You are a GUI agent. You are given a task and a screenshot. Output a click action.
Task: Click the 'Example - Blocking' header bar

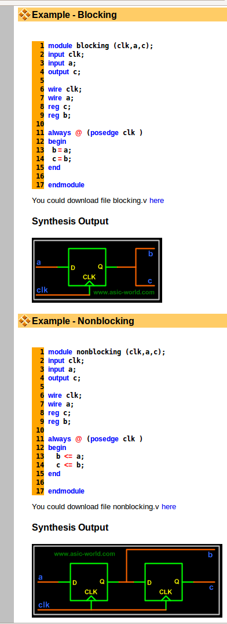[122, 15]
